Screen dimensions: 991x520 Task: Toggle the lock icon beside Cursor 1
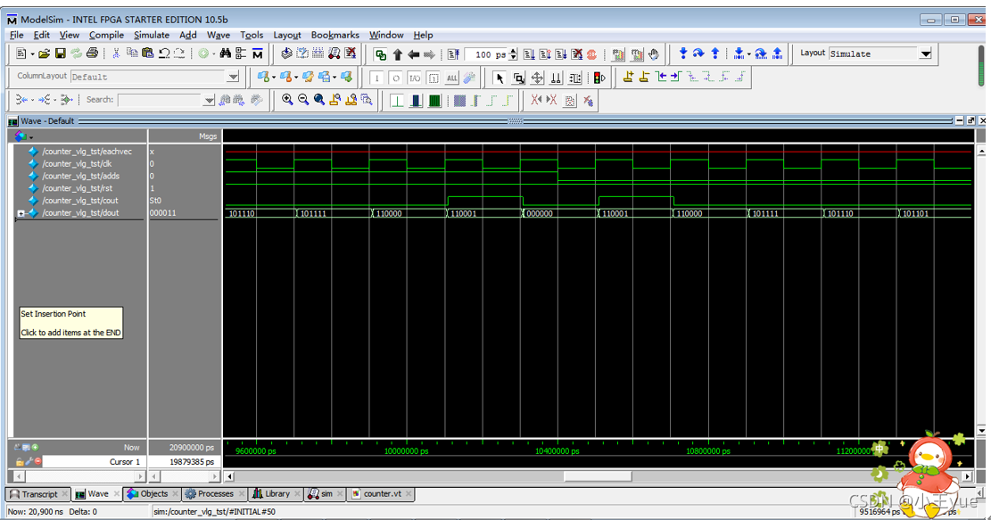point(20,462)
